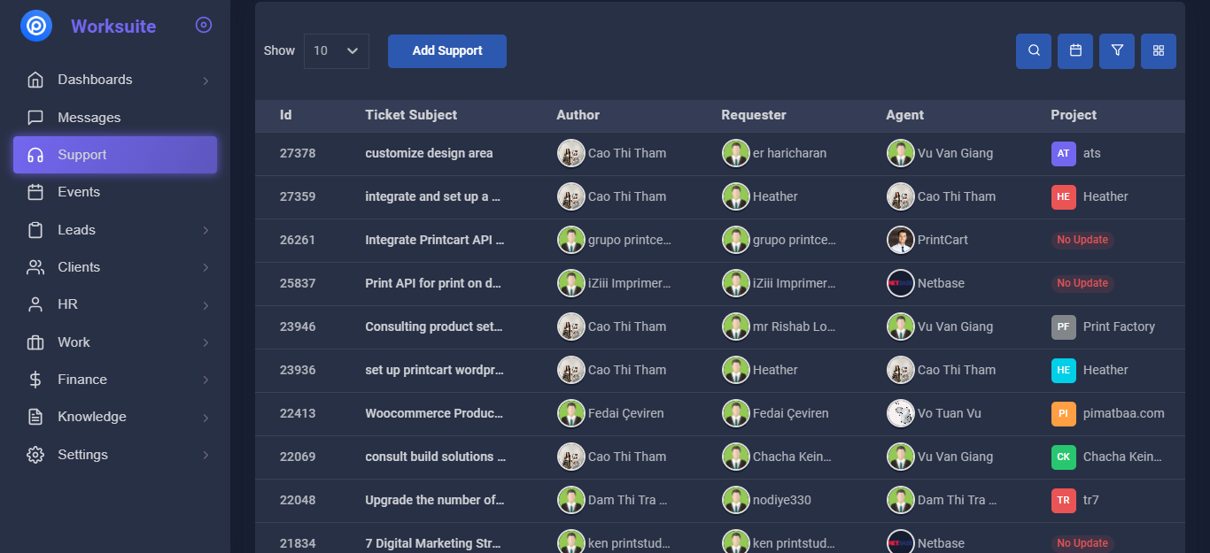Switch to grid view layout

click(x=1159, y=51)
